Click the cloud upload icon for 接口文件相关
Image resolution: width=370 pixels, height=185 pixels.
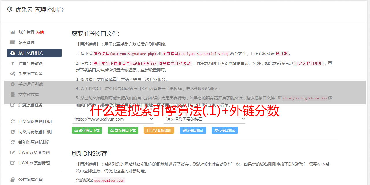tap(13, 53)
